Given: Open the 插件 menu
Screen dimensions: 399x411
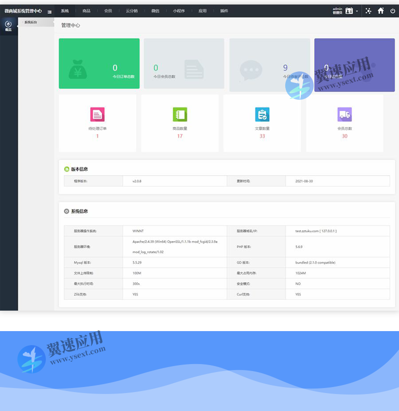Looking at the screenshot, I should [x=224, y=10].
